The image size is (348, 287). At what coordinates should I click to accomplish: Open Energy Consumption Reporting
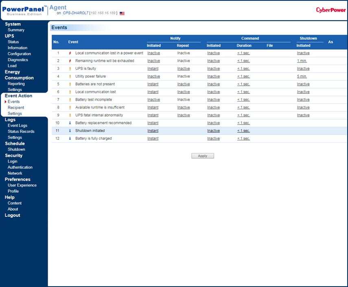[16, 84]
